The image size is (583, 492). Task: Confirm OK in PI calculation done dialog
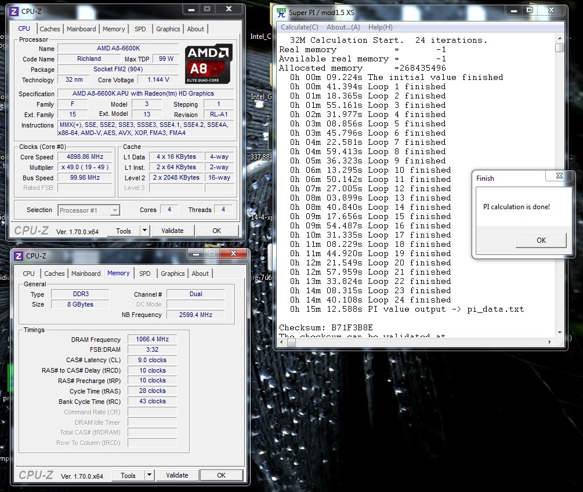541,240
